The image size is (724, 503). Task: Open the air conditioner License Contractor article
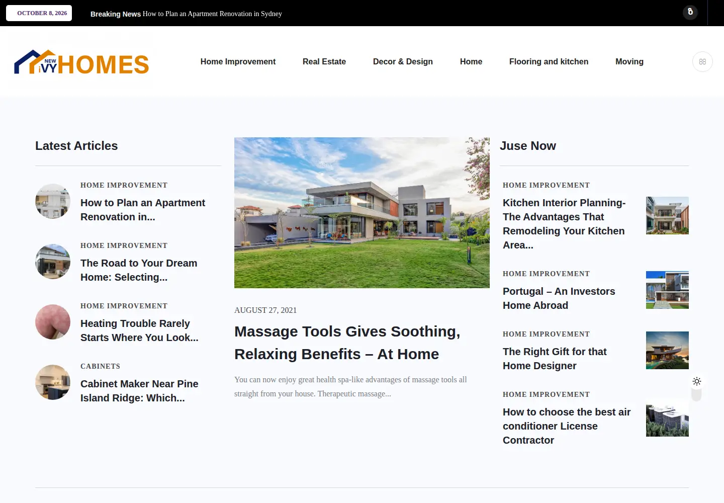567,426
